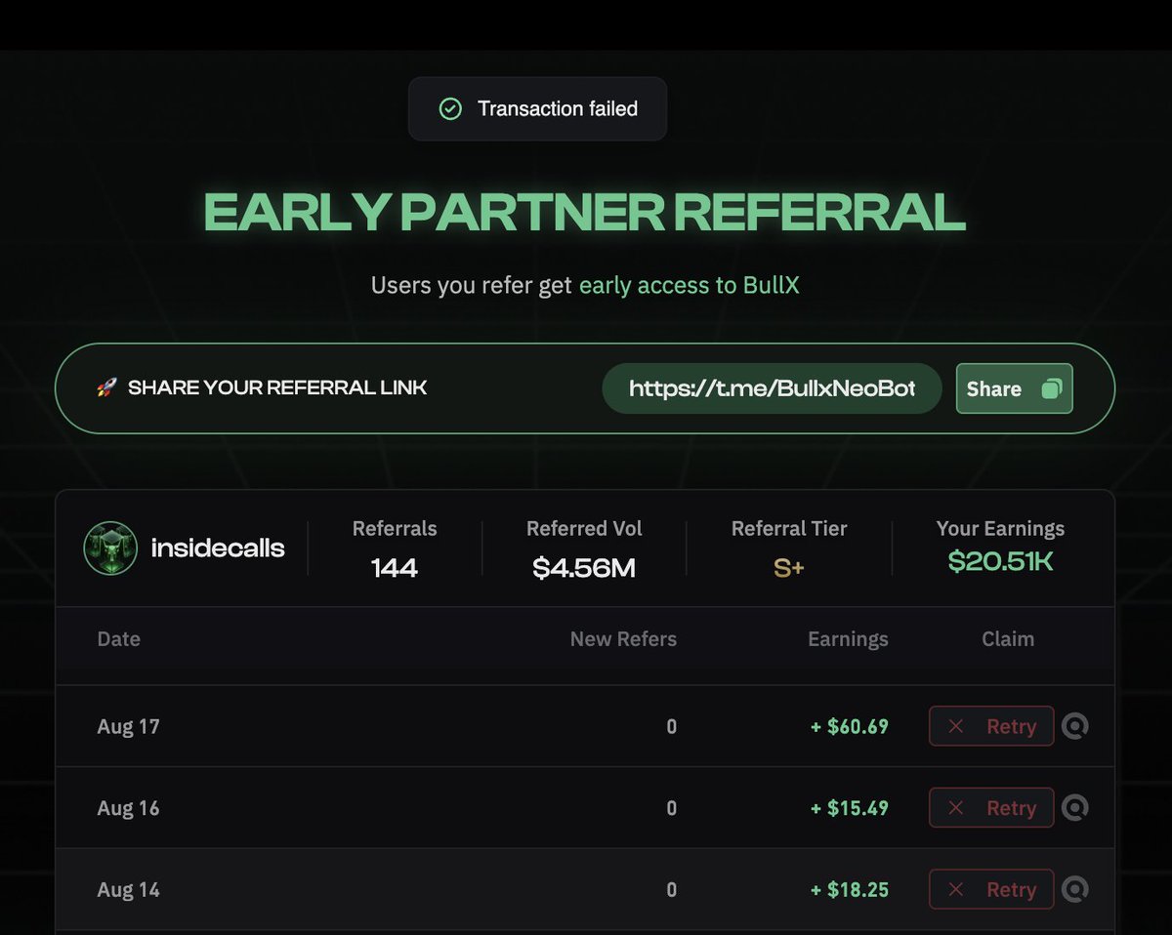This screenshot has width=1172, height=935.
Task: Click the copy icon in the Share button
Action: (x=1051, y=388)
